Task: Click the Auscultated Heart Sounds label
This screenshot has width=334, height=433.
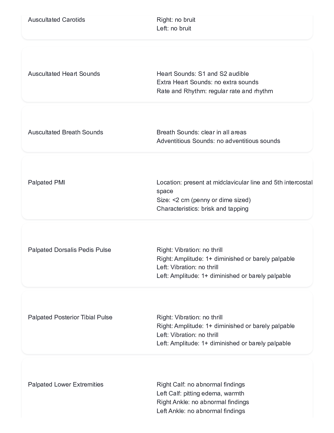Action: point(64,74)
